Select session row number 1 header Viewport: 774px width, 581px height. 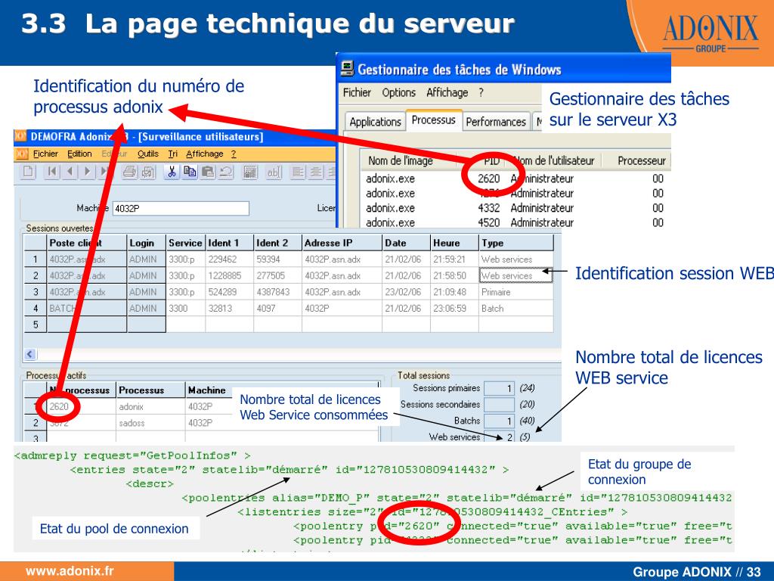pos(35,259)
